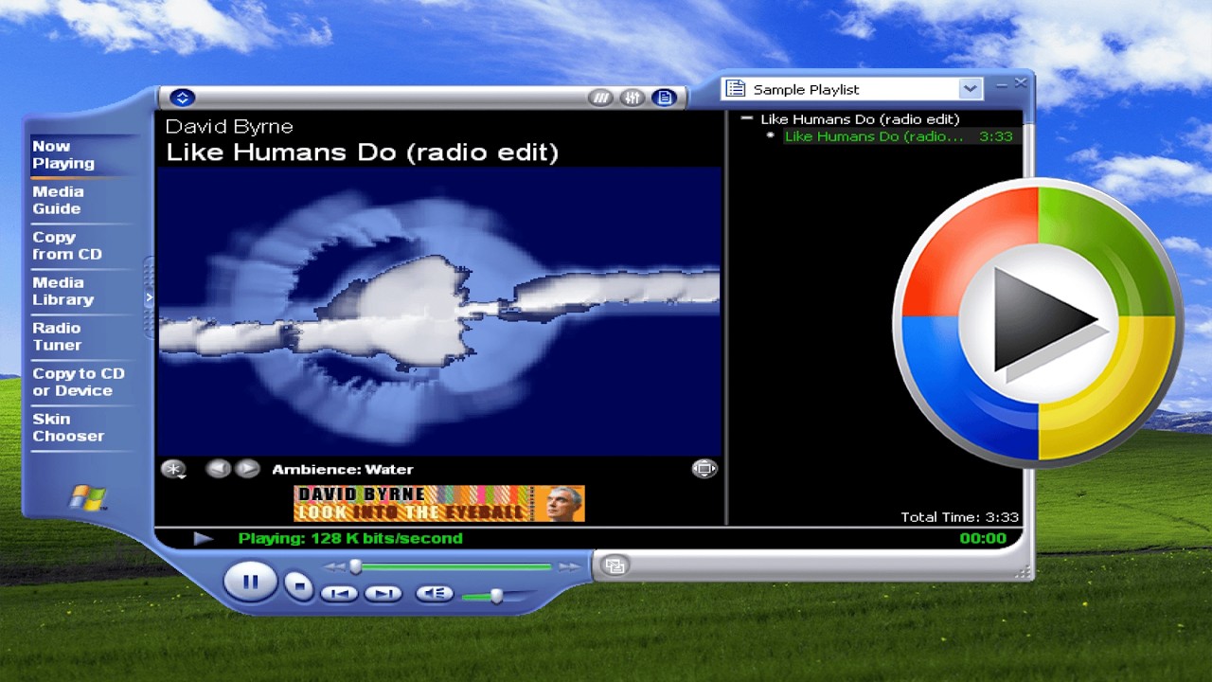1212x682 pixels.
Task: Click the seek bar handle
Action: pos(356,566)
